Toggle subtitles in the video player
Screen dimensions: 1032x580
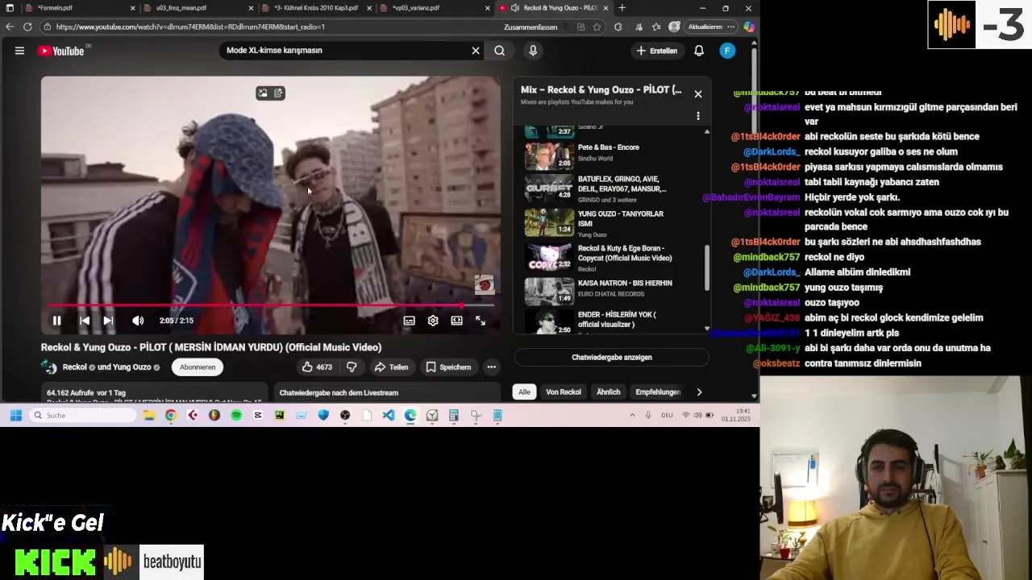coord(409,321)
